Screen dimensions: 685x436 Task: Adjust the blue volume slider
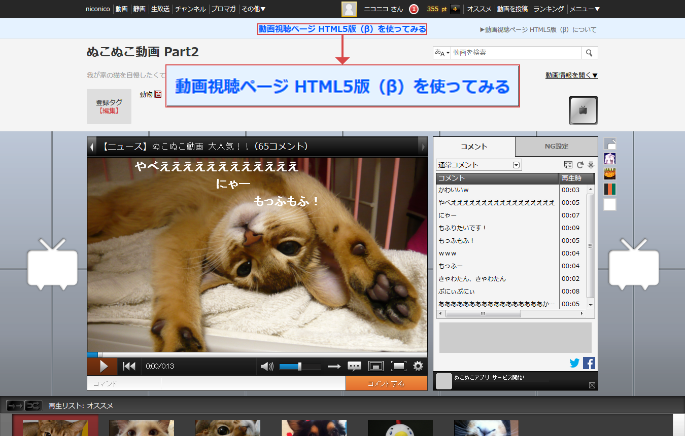(x=300, y=366)
